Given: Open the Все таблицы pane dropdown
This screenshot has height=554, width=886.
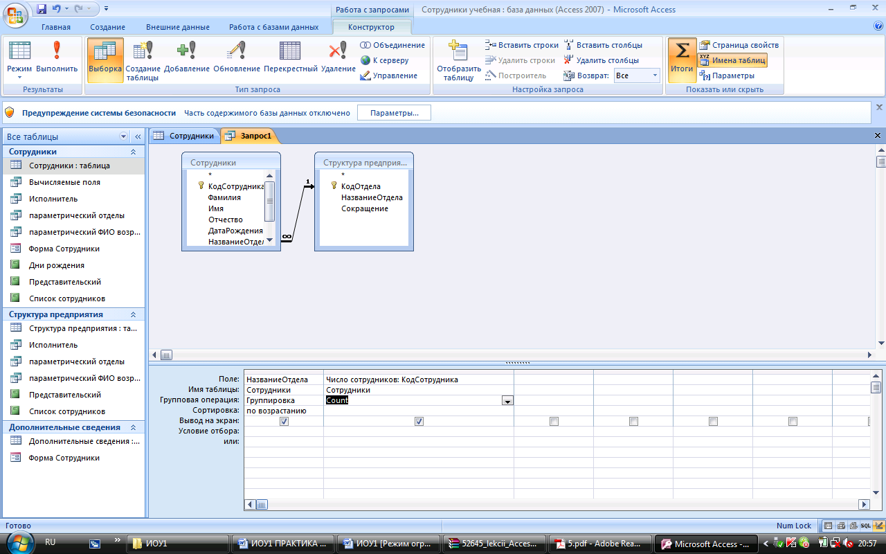Looking at the screenshot, I should 124,136.
